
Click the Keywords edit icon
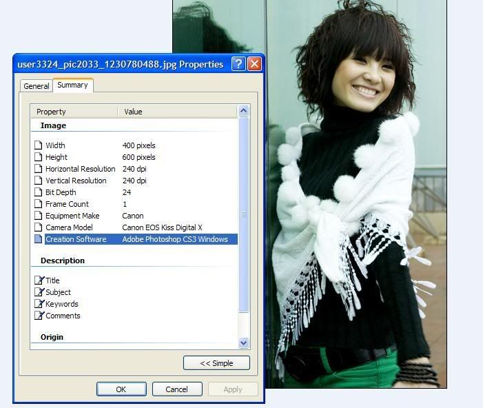(x=39, y=304)
